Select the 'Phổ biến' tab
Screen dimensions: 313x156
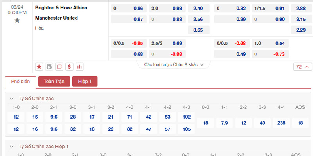[x=21, y=82]
